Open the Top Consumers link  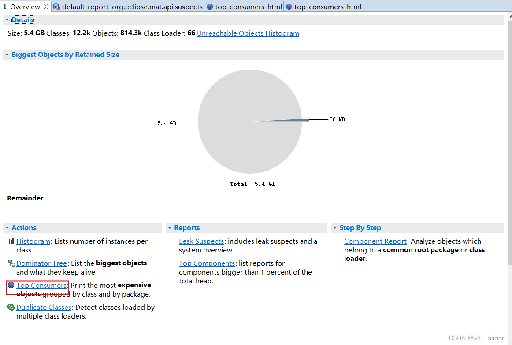coord(41,285)
